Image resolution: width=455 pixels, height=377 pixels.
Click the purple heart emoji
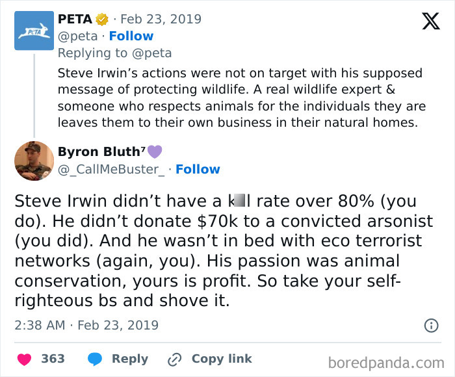point(154,152)
